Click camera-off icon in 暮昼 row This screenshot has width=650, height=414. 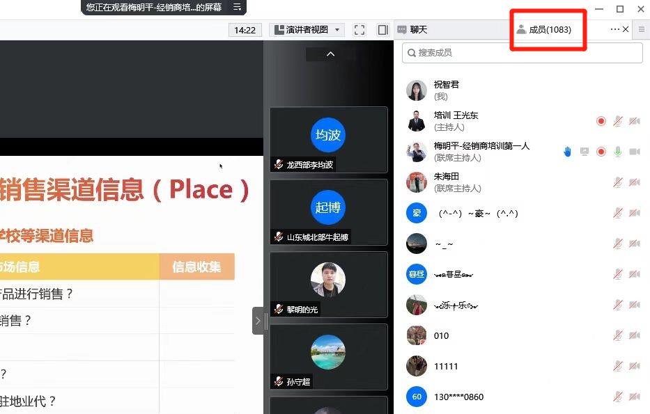pyautogui.click(x=634, y=274)
